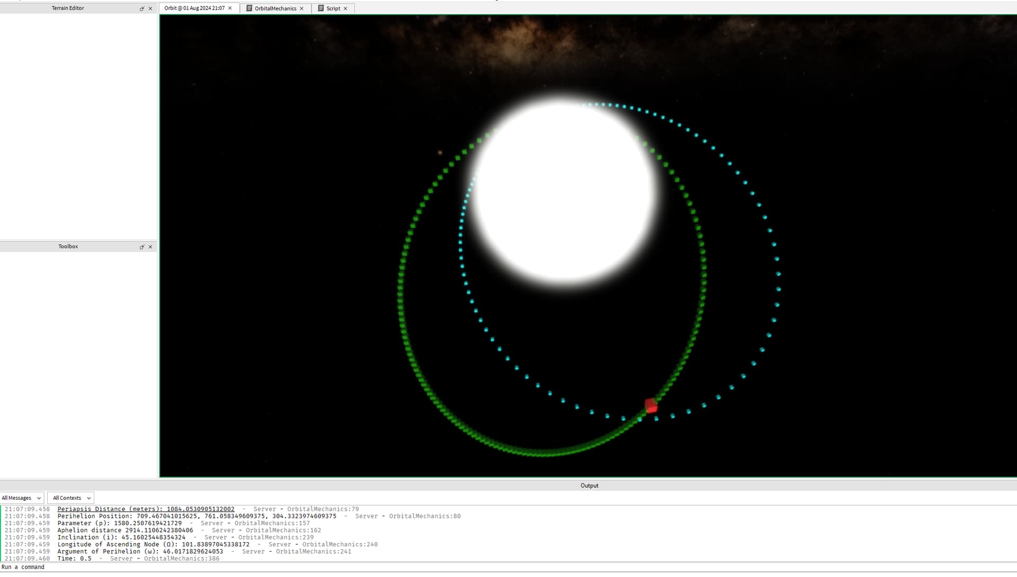The width and height of the screenshot is (1017, 577).
Task: Undock the Toolbox panel
Action: coord(142,247)
